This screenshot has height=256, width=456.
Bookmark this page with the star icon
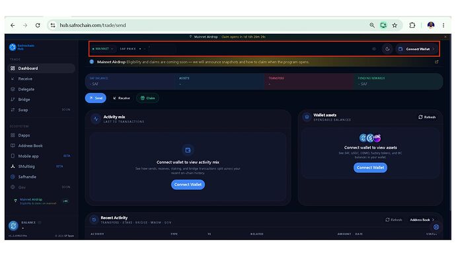(x=395, y=25)
